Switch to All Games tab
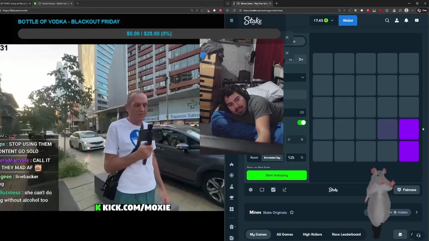429x241 pixels. click(x=285, y=235)
